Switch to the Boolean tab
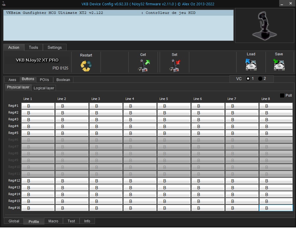The width and height of the screenshot is (296, 228). pos(63,80)
